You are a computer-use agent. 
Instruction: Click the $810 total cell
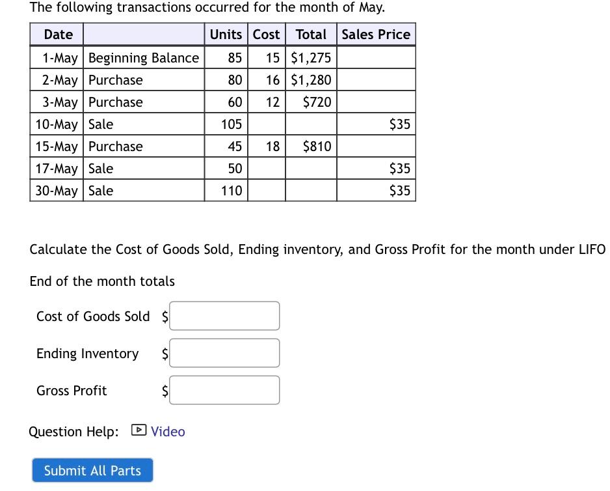(317, 147)
